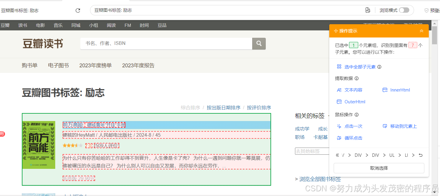Open the 职场 related tag

tap(300, 137)
